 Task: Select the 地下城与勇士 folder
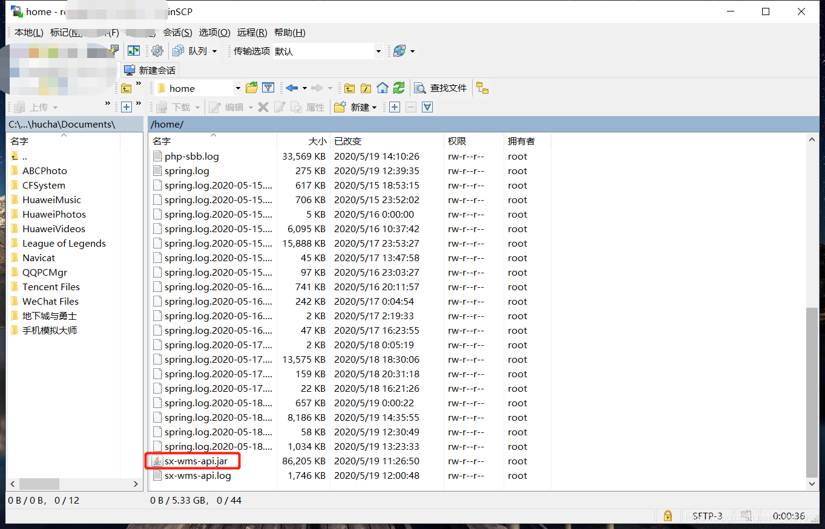tap(50, 316)
